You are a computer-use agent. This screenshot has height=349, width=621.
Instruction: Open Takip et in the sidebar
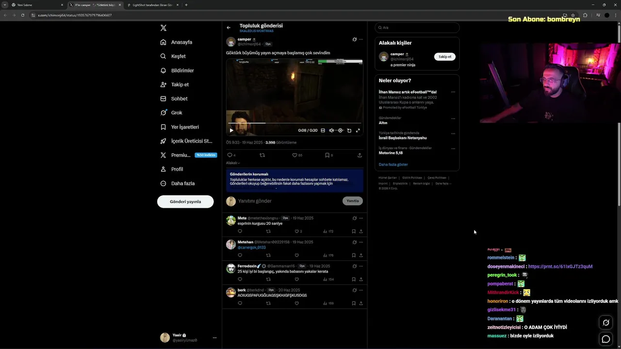(175, 84)
